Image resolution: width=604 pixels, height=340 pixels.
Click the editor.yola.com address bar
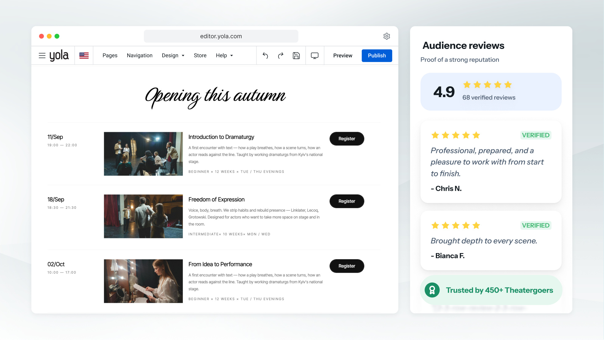221,36
